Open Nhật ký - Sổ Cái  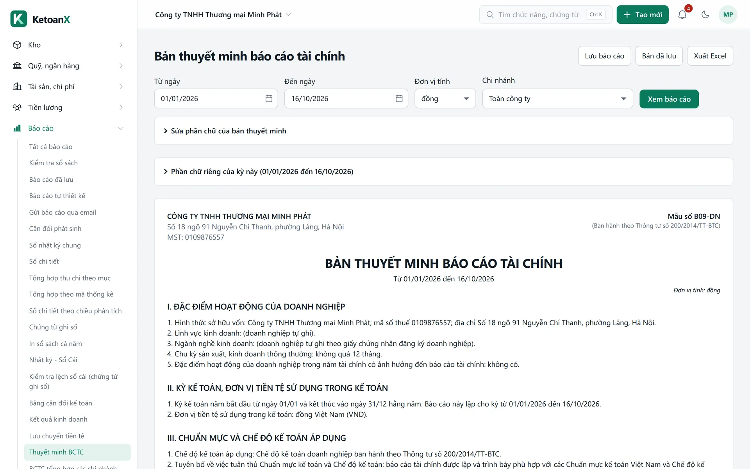click(53, 360)
